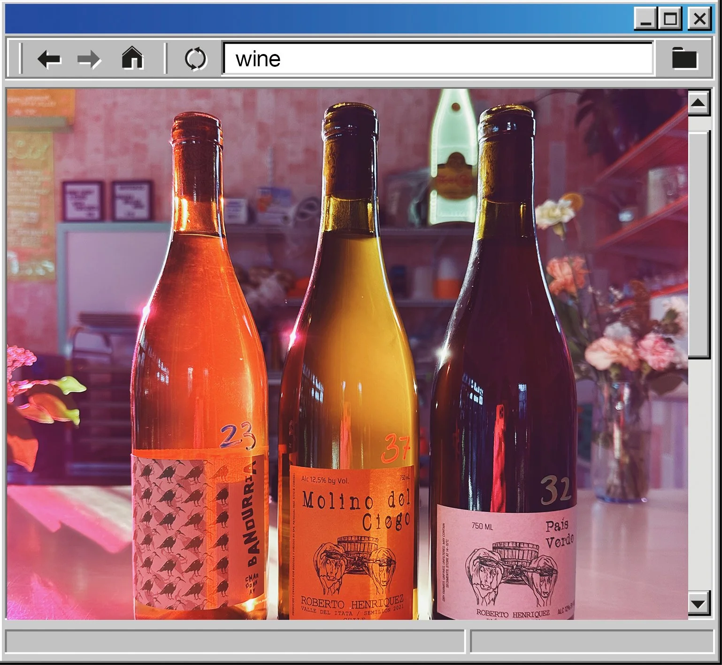722x665 pixels.
Task: Click the scrollbar down arrow
Action: [698, 603]
